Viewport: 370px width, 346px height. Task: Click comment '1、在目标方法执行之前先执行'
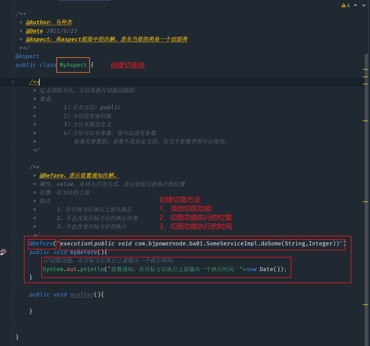(95, 210)
